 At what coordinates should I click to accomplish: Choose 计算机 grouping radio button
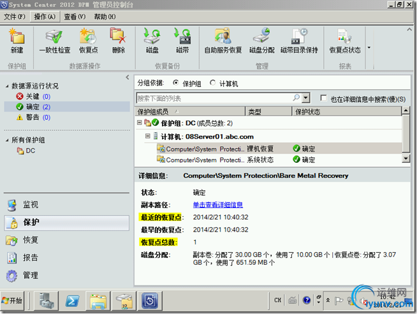click(x=212, y=83)
